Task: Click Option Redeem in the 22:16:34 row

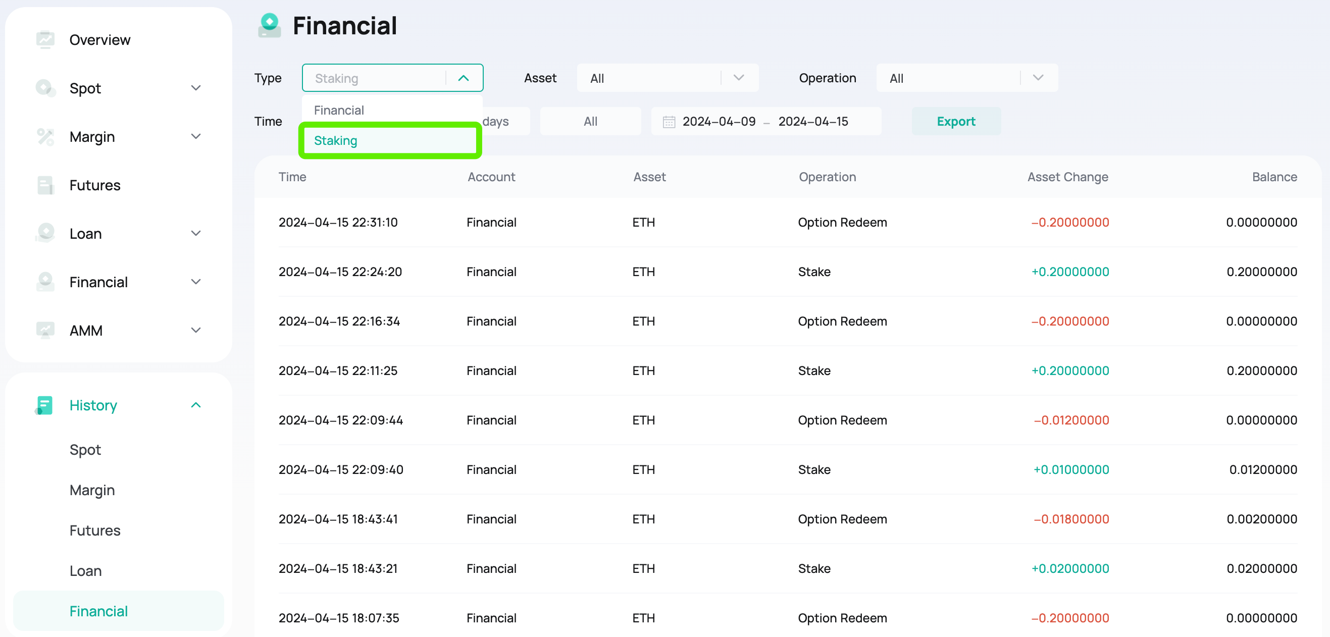Action: [842, 321]
